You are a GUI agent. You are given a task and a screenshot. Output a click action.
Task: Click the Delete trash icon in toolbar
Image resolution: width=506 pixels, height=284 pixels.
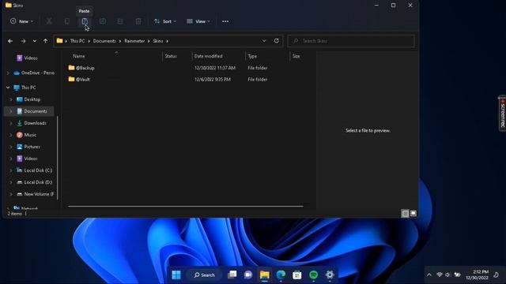point(138,21)
